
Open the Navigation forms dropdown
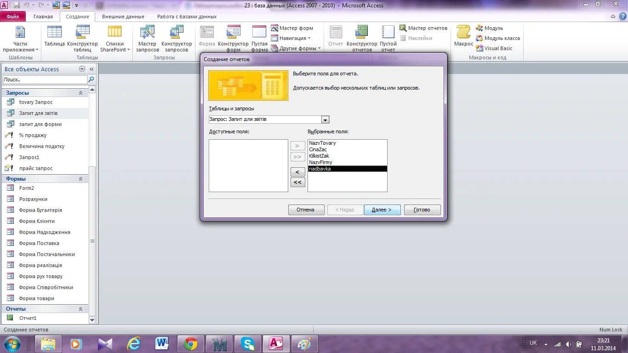291,38
